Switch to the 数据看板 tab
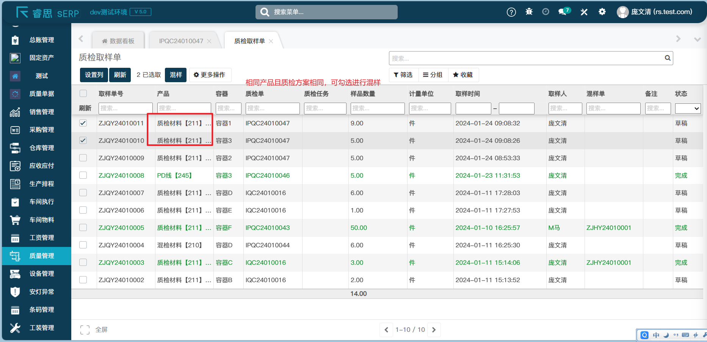Screen dimensions: 707x342 [x=118, y=41]
